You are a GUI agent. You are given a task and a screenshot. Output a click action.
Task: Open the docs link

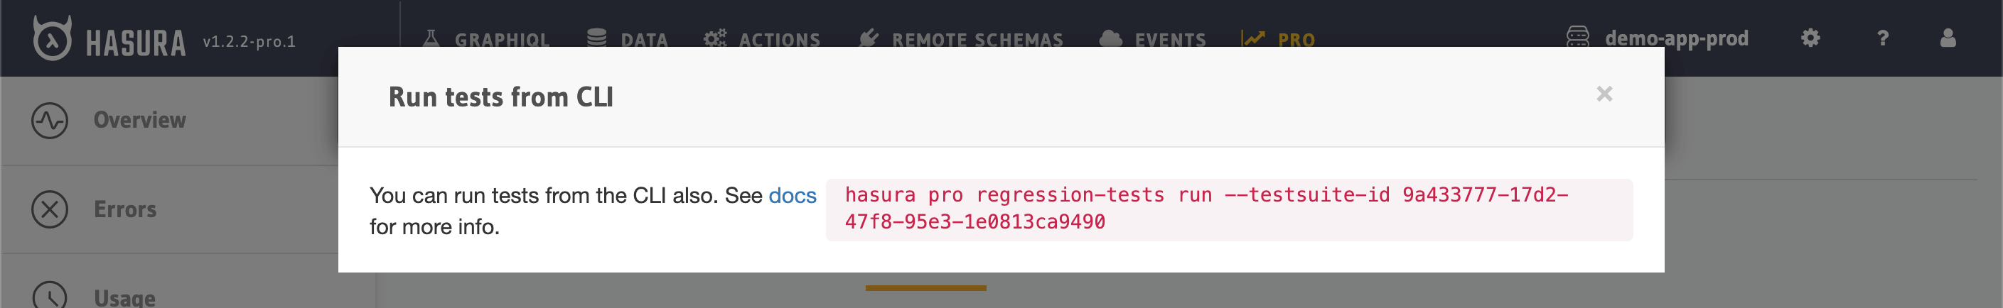(792, 195)
